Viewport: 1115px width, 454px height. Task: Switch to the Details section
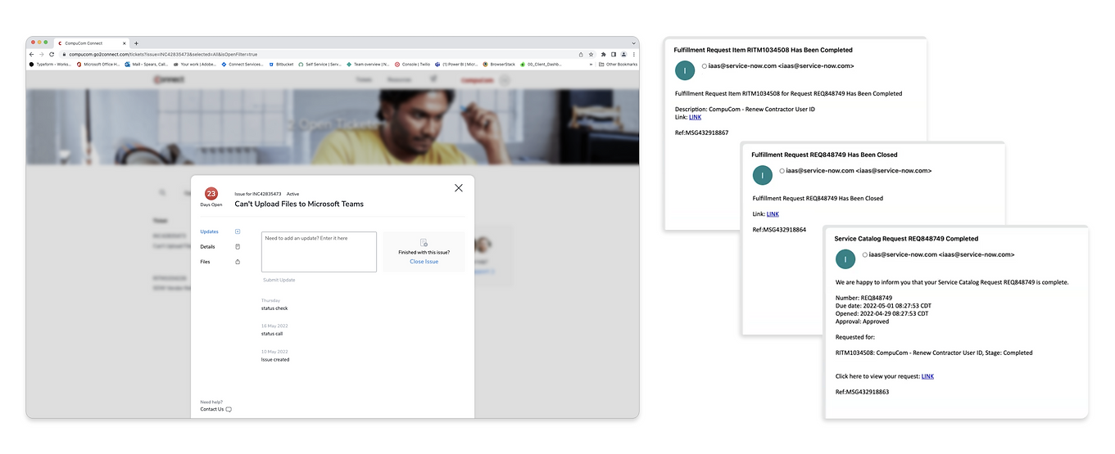tap(207, 246)
